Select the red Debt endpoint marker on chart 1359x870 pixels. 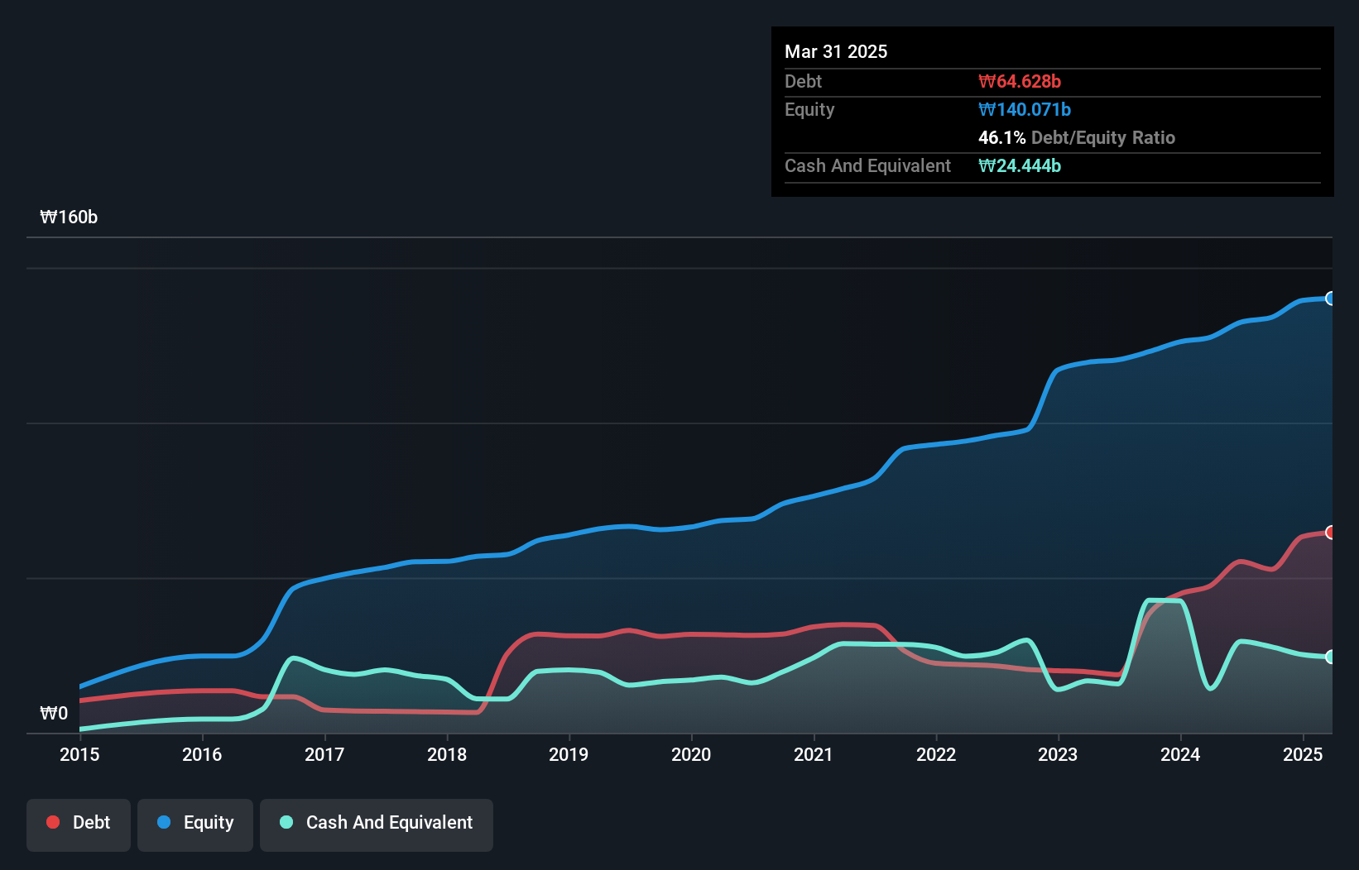[1331, 532]
